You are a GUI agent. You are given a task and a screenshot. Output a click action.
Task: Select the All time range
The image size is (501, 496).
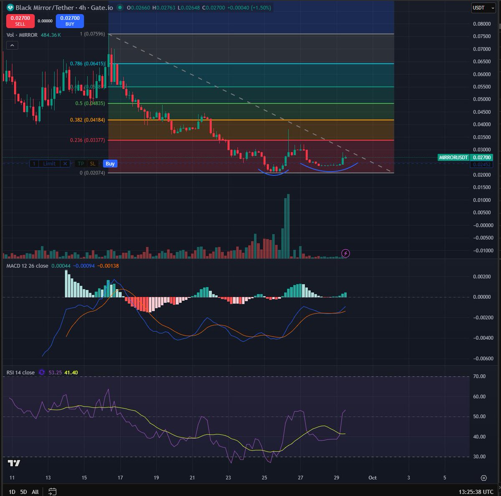click(x=35, y=492)
